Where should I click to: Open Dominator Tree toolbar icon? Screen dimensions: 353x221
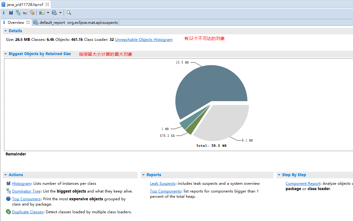click(18, 13)
